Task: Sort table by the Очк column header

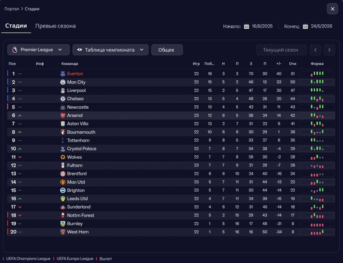Action: 293,64
